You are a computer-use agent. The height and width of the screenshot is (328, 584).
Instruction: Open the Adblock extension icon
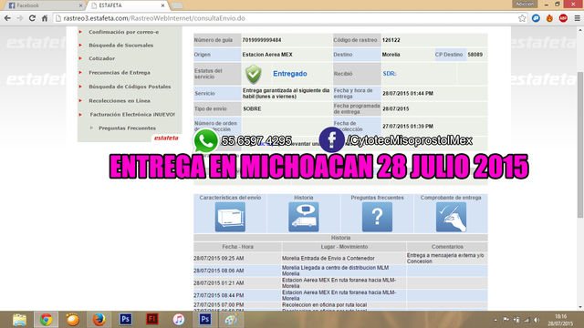click(x=563, y=18)
